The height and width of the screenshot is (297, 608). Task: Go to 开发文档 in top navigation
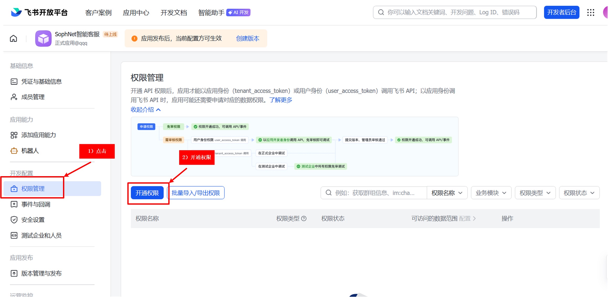(x=173, y=12)
